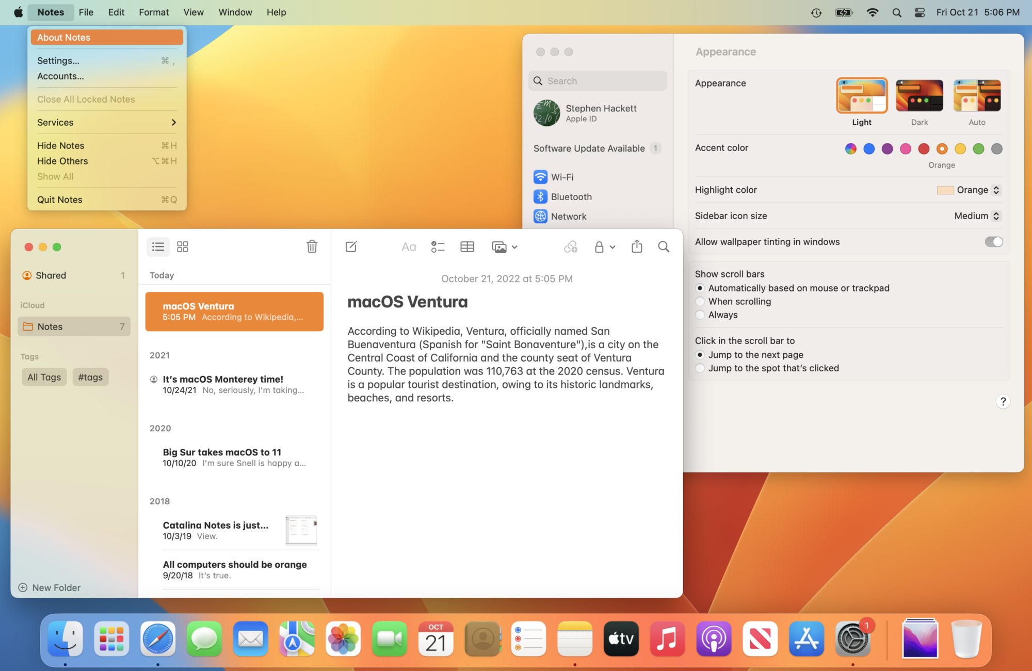Create a new note

(x=351, y=247)
